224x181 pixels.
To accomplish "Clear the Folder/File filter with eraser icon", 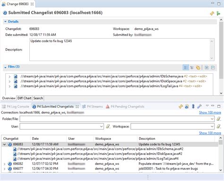I will [219, 119].
